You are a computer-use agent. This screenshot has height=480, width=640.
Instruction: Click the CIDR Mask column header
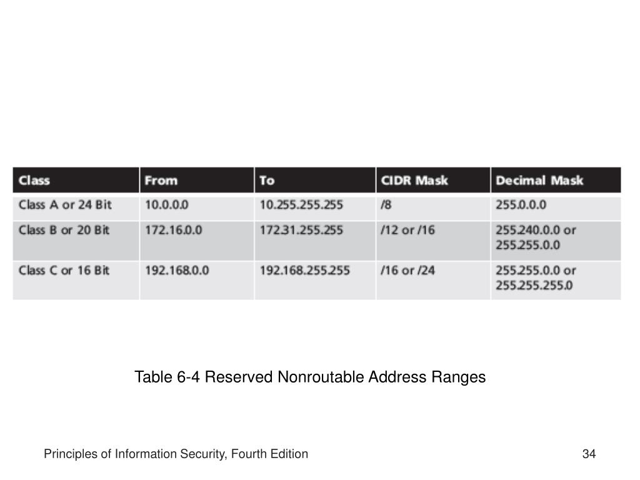point(433,180)
